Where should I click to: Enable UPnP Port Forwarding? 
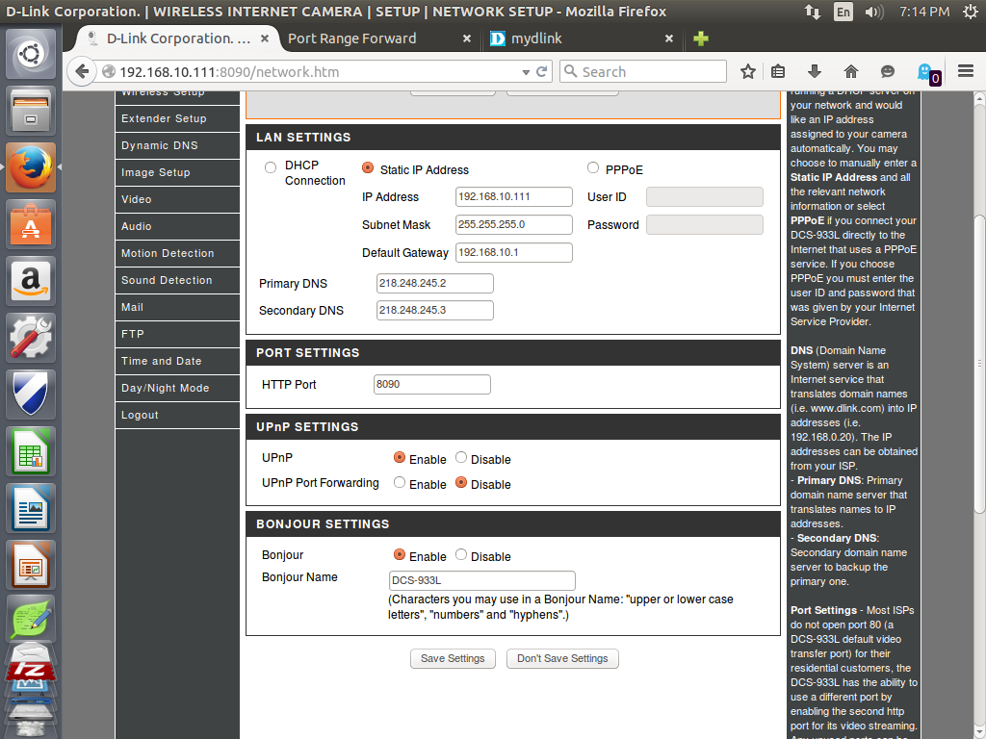click(x=400, y=483)
